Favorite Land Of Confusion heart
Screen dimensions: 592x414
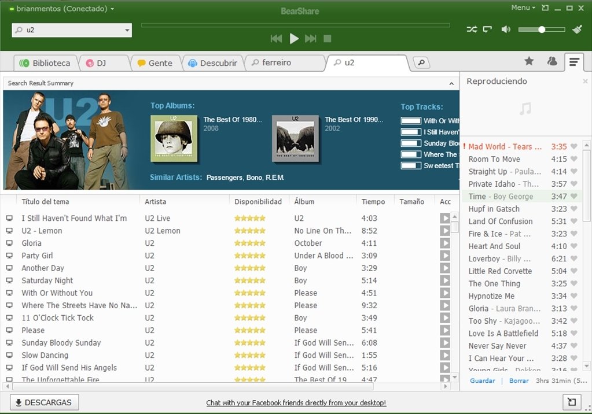click(x=574, y=221)
